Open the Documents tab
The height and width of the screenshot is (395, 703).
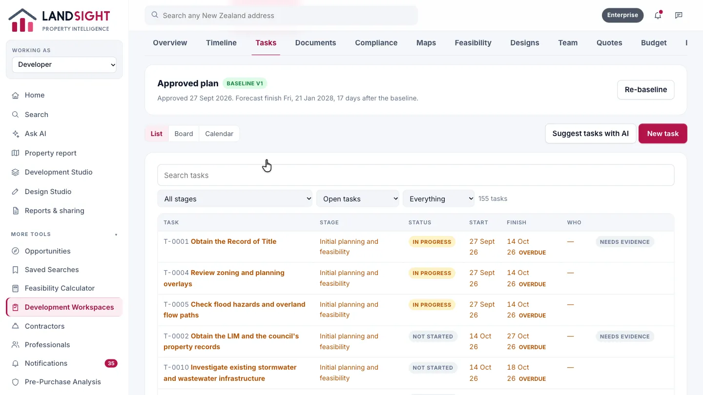(x=315, y=42)
